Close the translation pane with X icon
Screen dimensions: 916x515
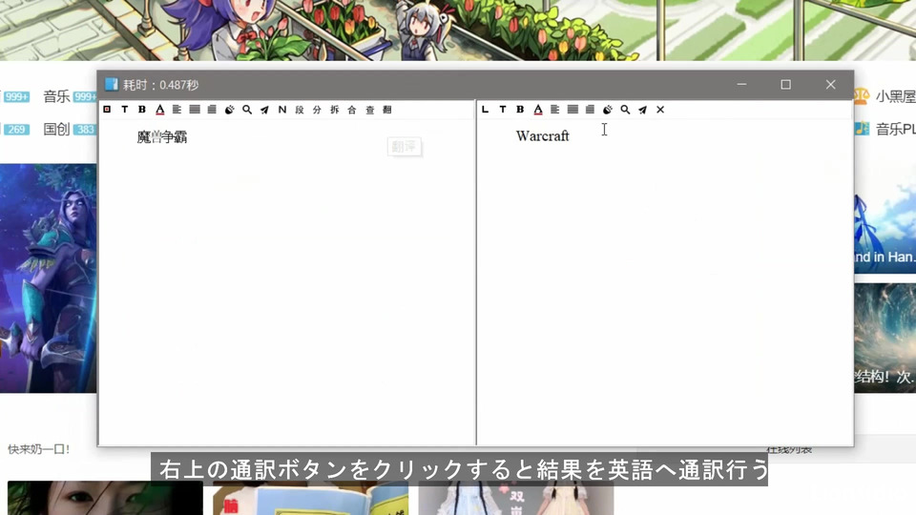pyautogui.click(x=660, y=109)
